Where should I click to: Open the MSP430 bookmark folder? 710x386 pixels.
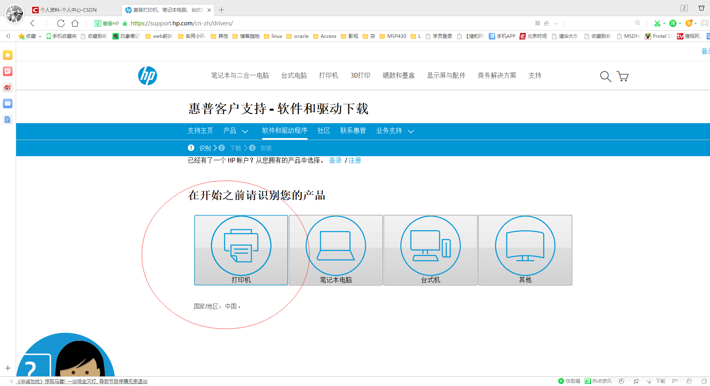(392, 36)
